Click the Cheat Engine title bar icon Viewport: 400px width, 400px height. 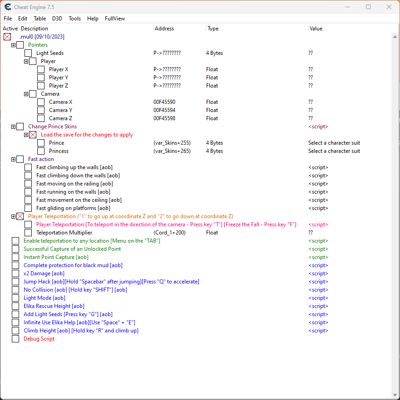click(x=8, y=7)
